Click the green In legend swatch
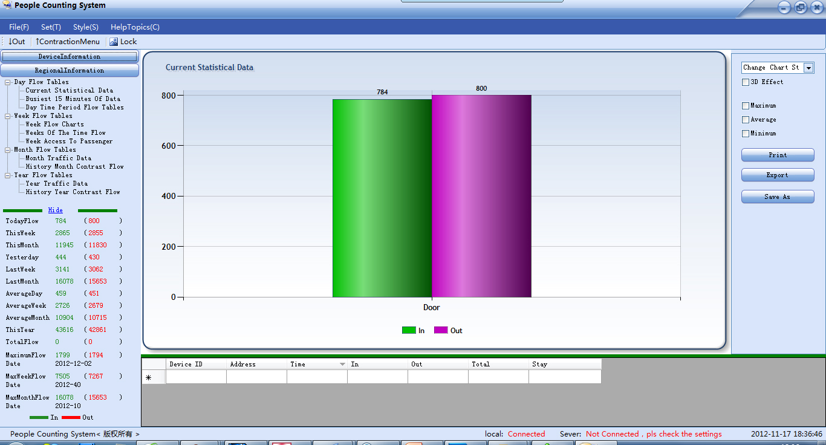The width and height of the screenshot is (826, 445). pos(409,330)
